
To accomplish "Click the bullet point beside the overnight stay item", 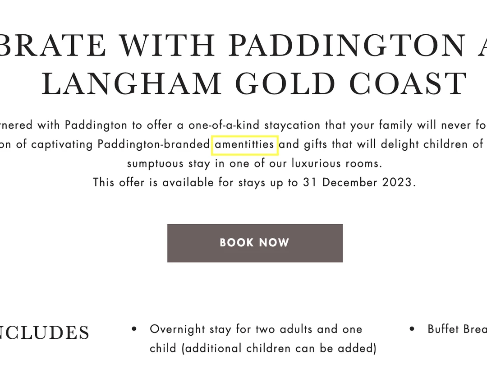I will point(134,329).
